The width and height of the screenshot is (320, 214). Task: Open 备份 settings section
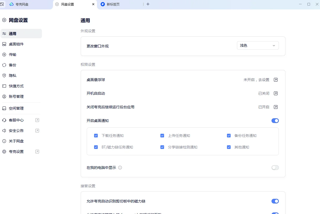point(21,65)
